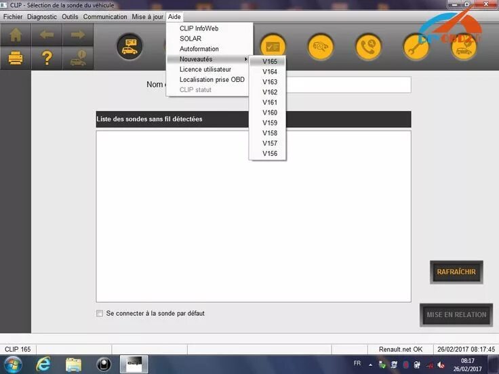Select V157 in Nouveautés submenu

pos(268,143)
